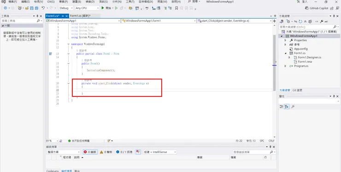This screenshot has height=172, width=341.
Task: Collapse all nodes in Solution Explorer
Action: tap(306, 21)
